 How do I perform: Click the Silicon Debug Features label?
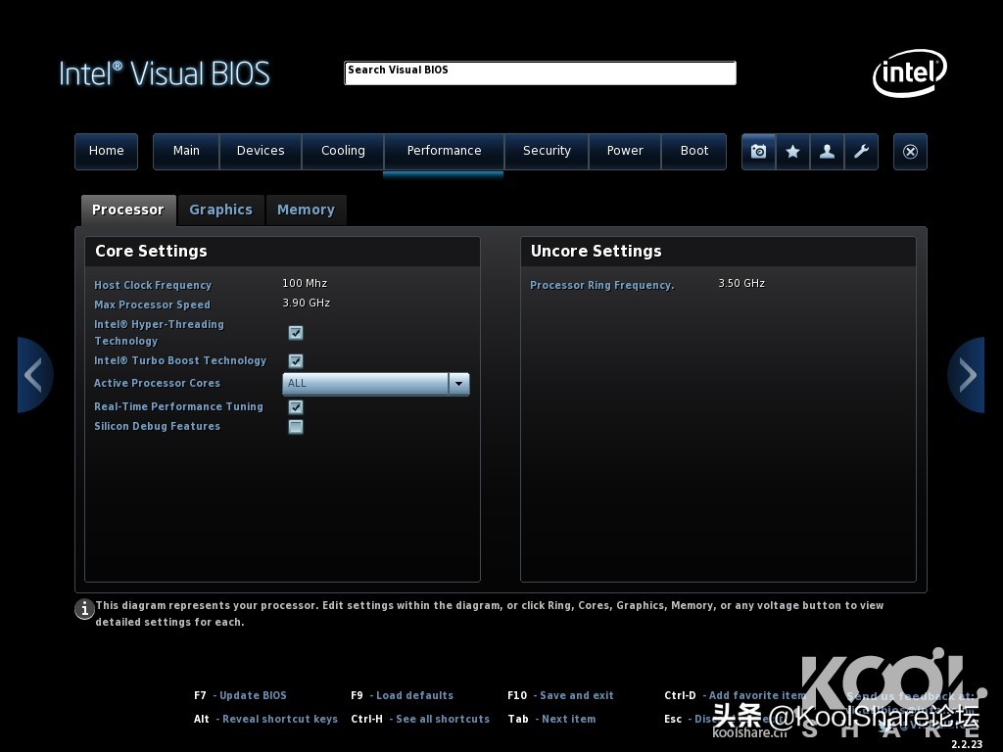(x=158, y=427)
